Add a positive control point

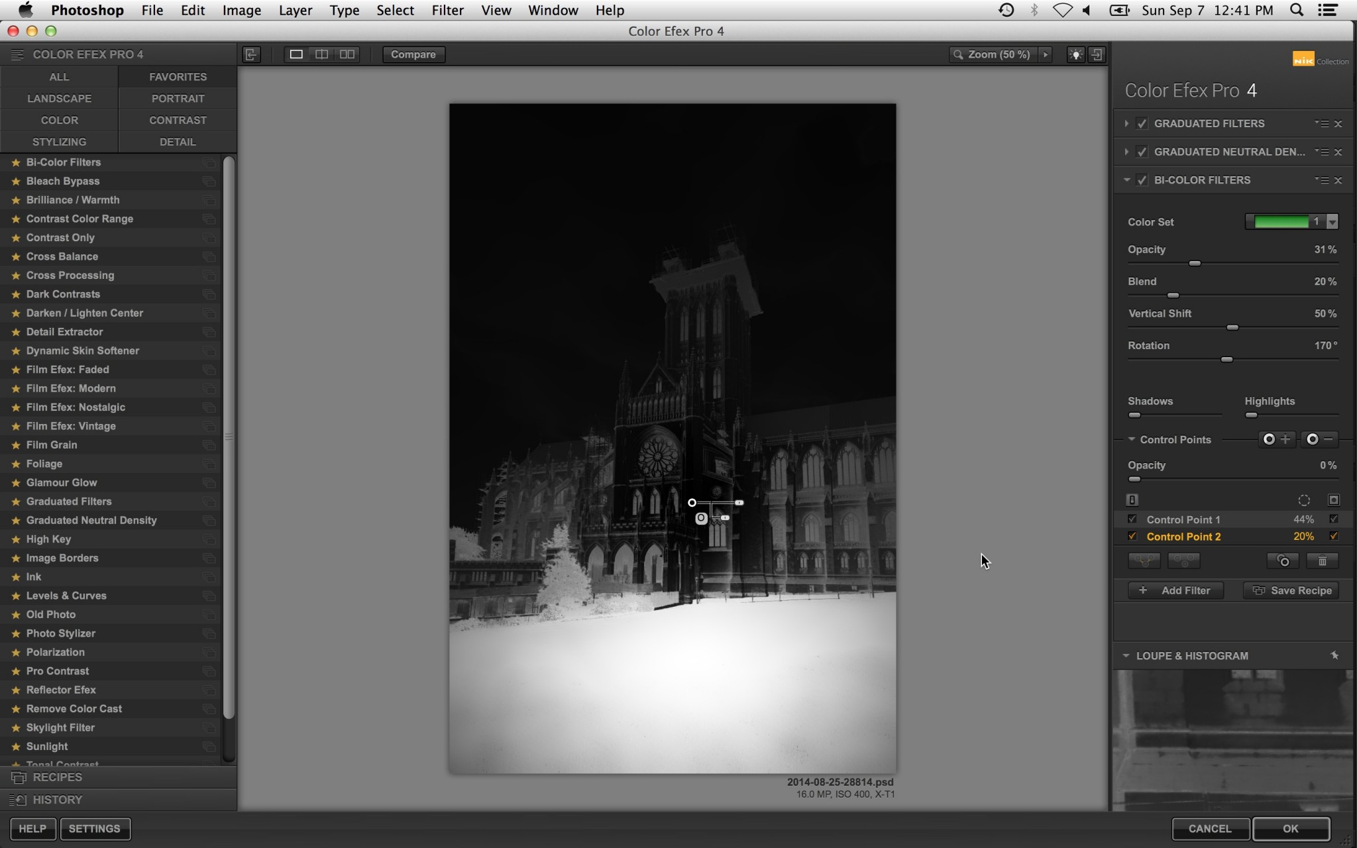point(1277,439)
